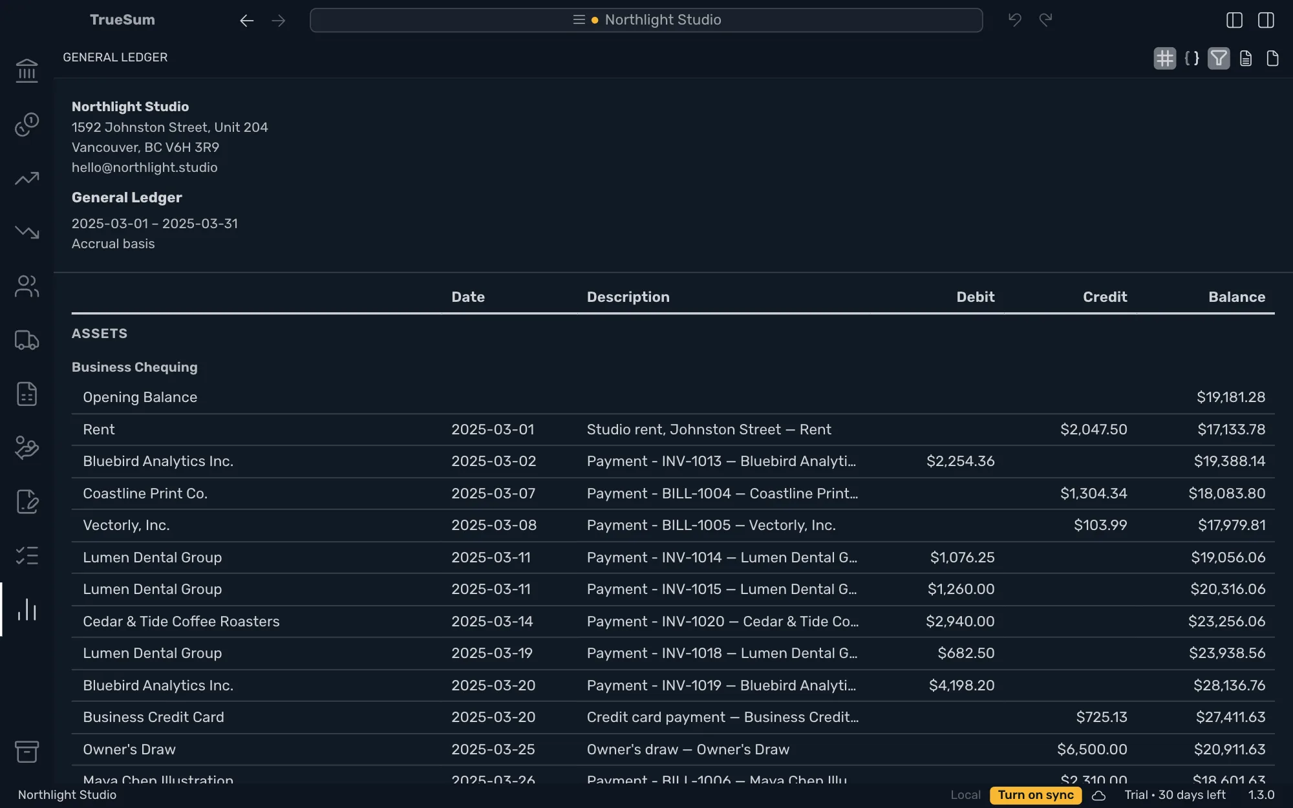1293x808 pixels.
Task: Open the edit document sidebar icon
Action: pyautogui.click(x=27, y=502)
